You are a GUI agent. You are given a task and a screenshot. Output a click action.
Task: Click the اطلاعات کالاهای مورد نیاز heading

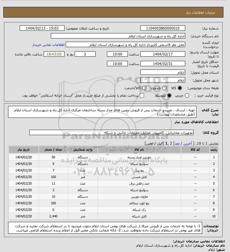coord(196,122)
